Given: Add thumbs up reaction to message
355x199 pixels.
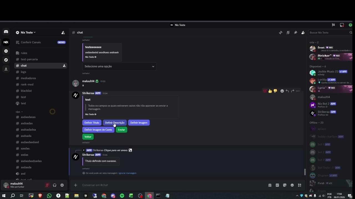Looking at the screenshot, I should tap(270, 91).
